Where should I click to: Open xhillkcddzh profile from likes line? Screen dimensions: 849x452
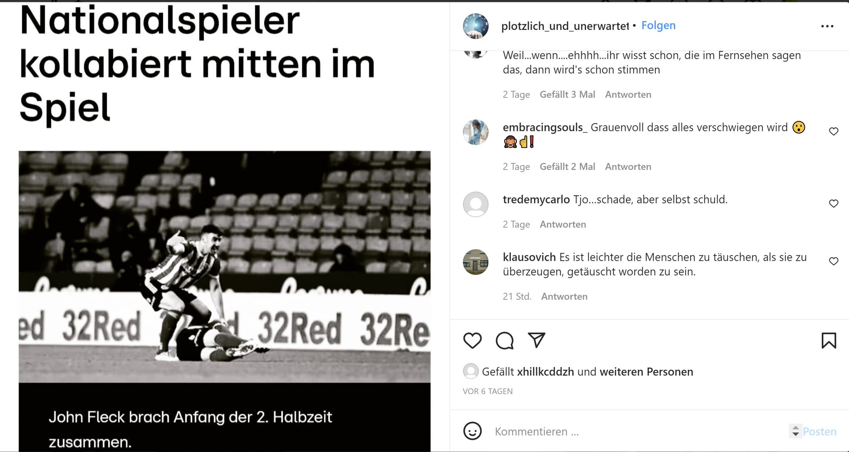coord(546,372)
